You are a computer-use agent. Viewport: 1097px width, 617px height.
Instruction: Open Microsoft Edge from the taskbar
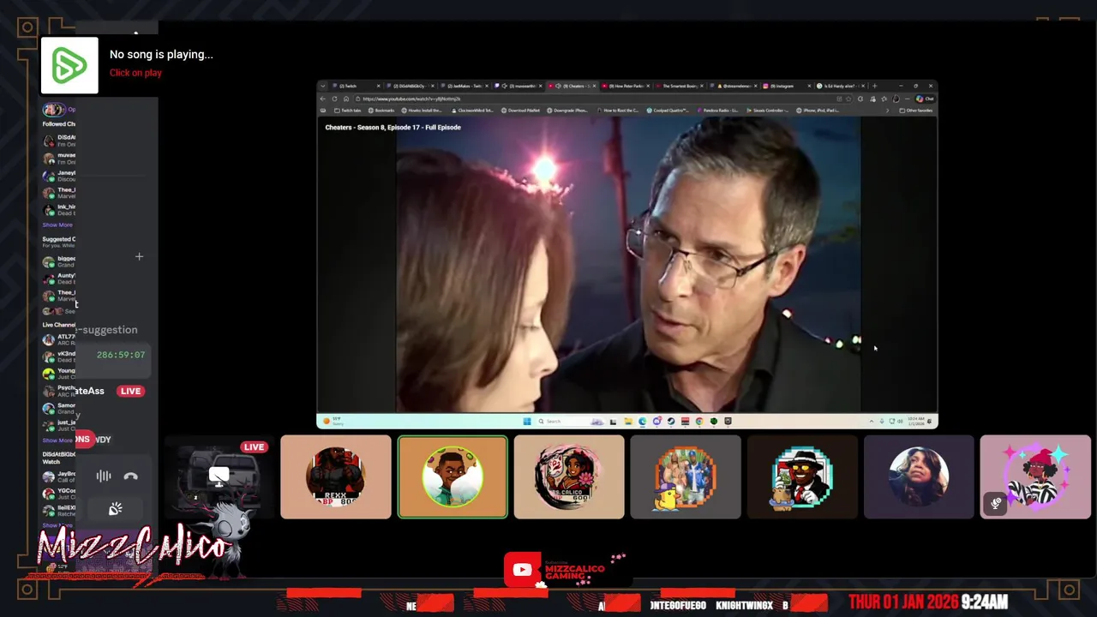coord(642,421)
